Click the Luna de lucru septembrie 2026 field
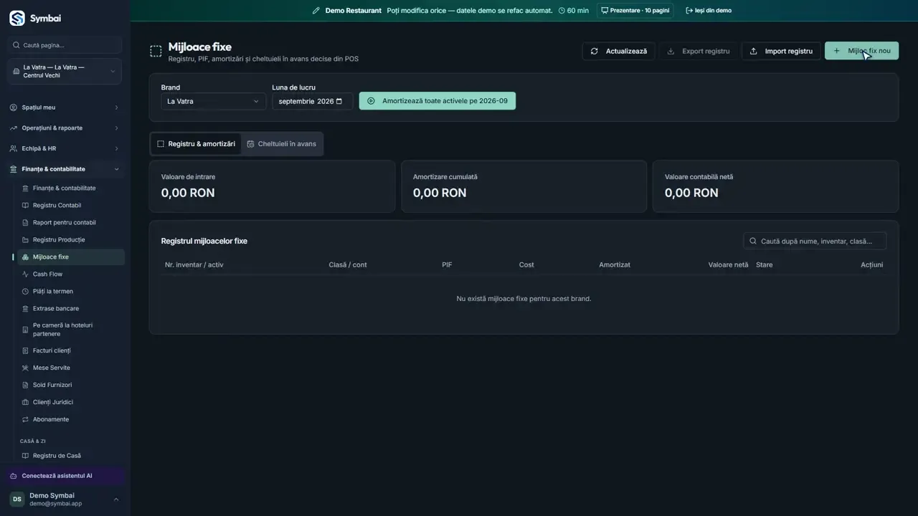Viewport: 918px width, 516px height. (x=312, y=101)
